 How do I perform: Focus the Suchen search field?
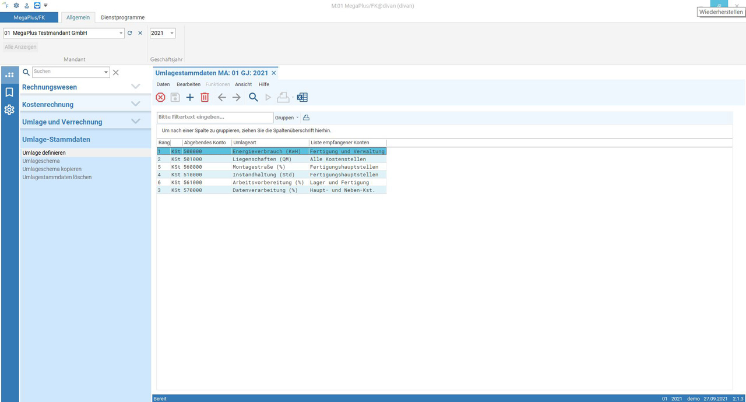click(68, 73)
